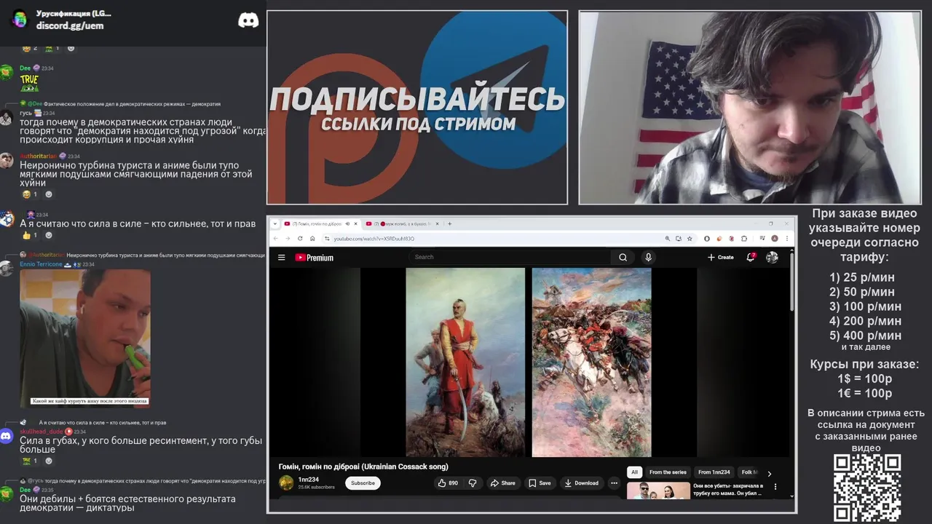Image resolution: width=932 pixels, height=524 pixels.
Task: Toggle reaction under skullhead_dude's message
Action: click(29, 461)
